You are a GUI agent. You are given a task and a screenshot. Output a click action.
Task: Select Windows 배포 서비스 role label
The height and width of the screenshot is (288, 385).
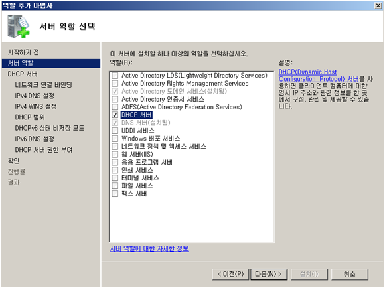coord(151,139)
